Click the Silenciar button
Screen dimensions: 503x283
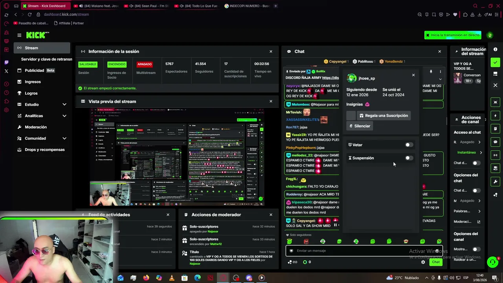[x=360, y=126]
